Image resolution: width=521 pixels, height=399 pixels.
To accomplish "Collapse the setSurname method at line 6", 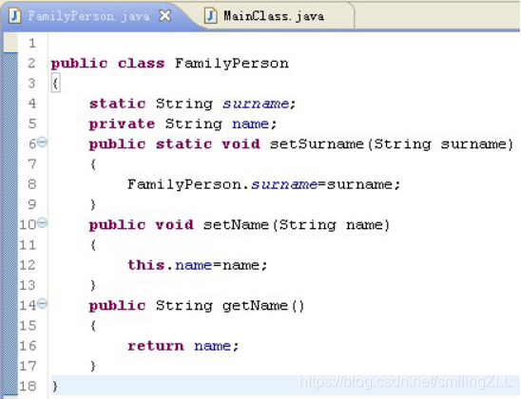I will (42, 142).
